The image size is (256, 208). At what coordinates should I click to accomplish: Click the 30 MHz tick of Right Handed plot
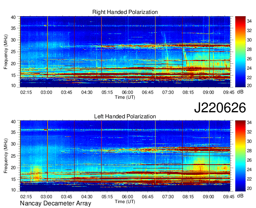(x=14, y=40)
